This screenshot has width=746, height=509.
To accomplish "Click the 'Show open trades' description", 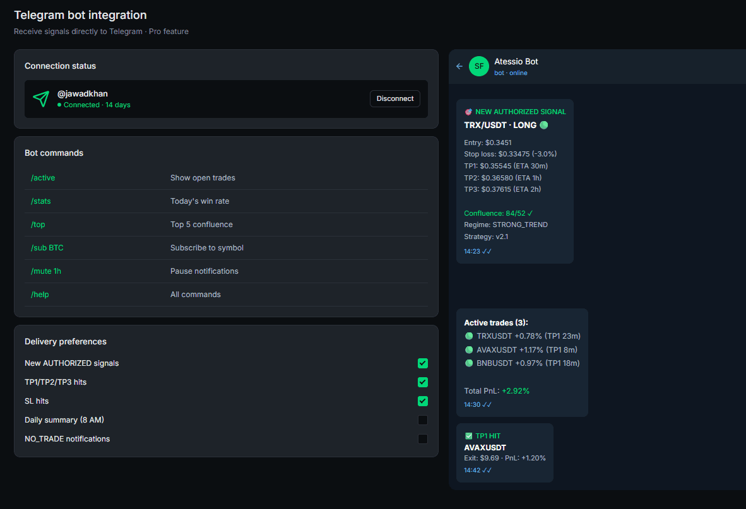I will [203, 178].
